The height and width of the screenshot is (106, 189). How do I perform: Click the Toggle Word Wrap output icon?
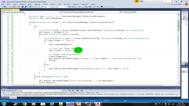tap(82, 91)
